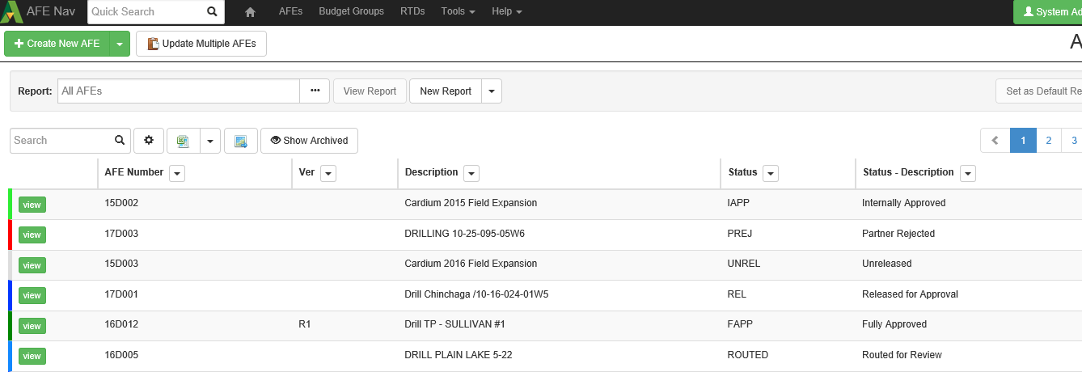This screenshot has width=1082, height=372.
Task: Click description DRILL PLAIN LAKE 5-22
Action: tap(458, 355)
